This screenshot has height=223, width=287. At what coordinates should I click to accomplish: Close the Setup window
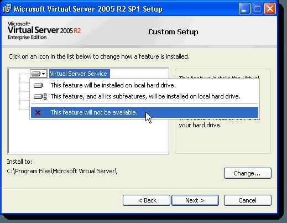pos(270,9)
